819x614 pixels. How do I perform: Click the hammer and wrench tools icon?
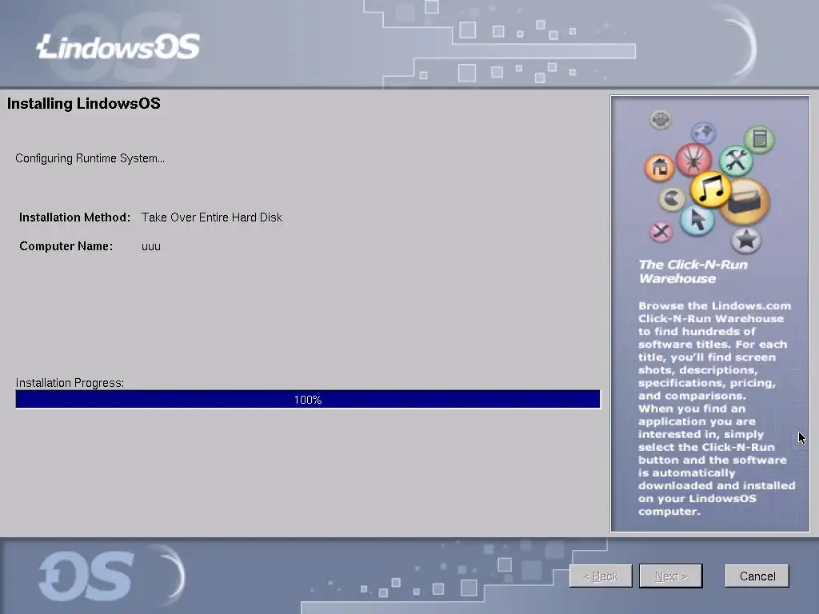[x=736, y=160]
